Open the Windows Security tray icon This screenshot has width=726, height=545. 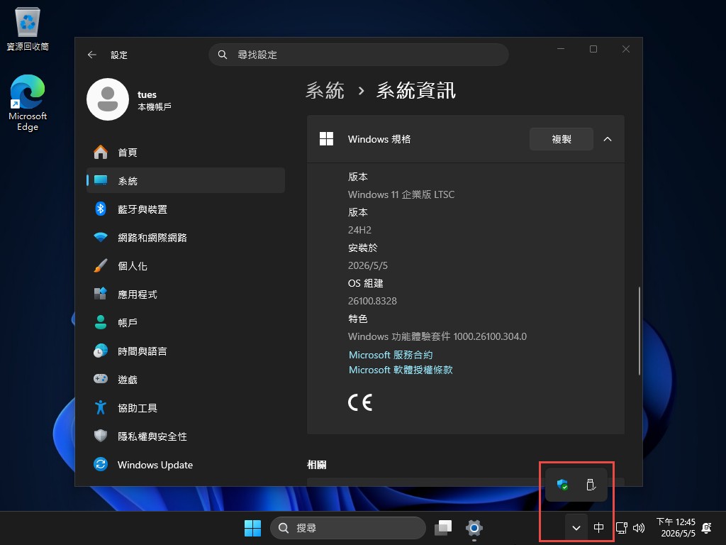click(562, 485)
